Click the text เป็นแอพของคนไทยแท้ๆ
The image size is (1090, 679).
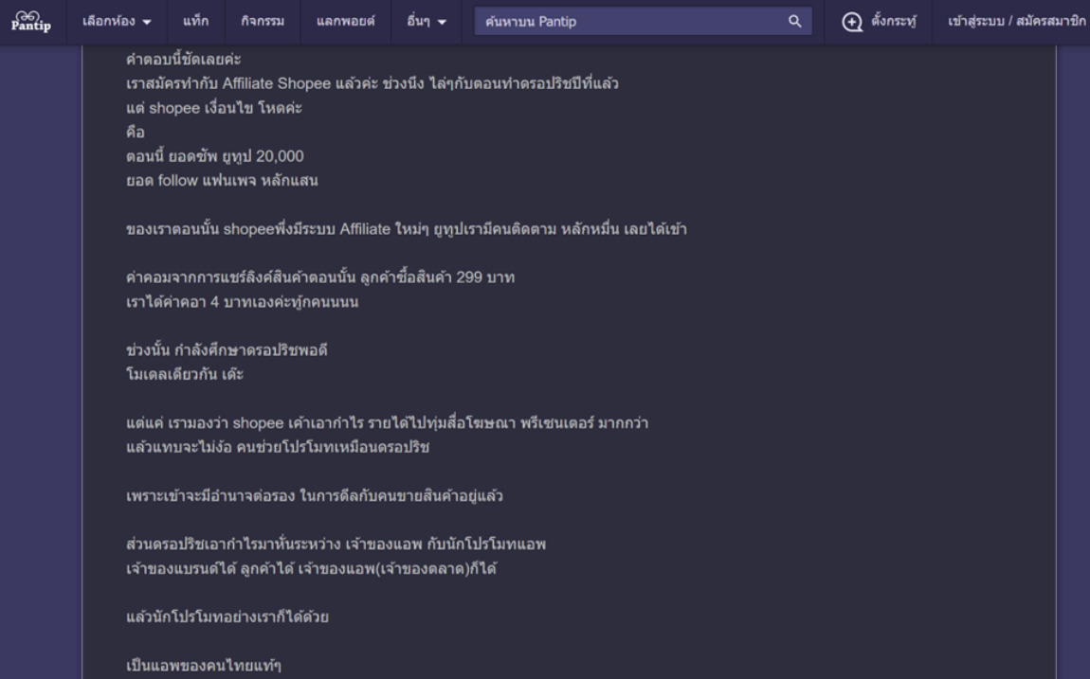[x=204, y=666]
